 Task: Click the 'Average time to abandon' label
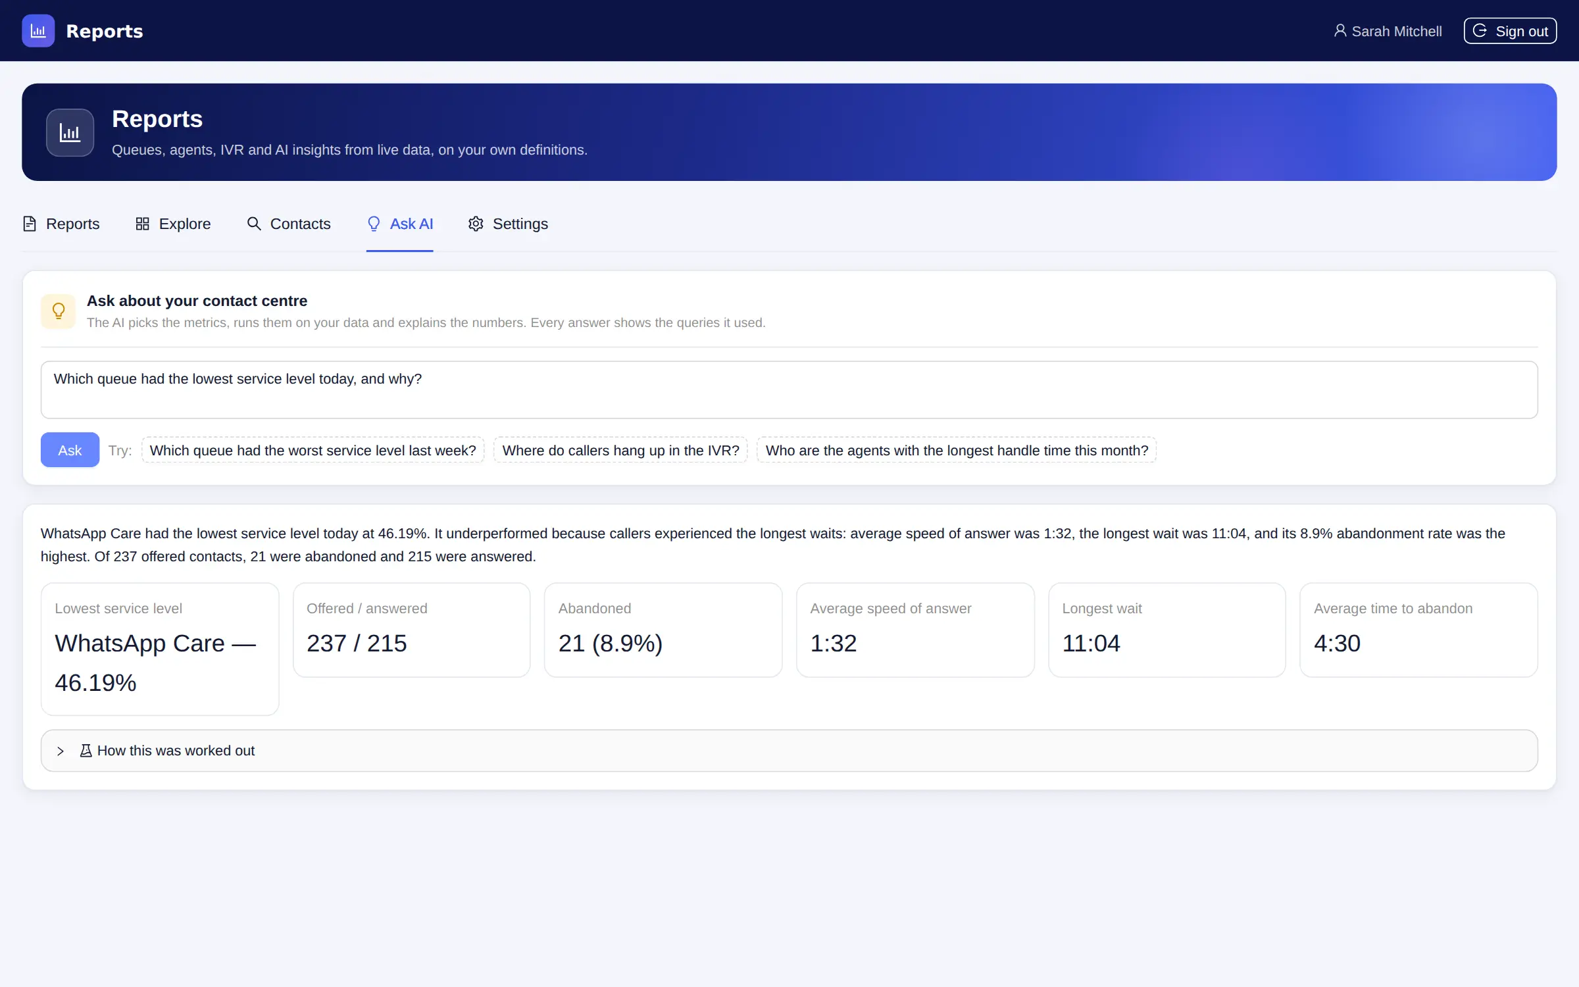(1393, 609)
